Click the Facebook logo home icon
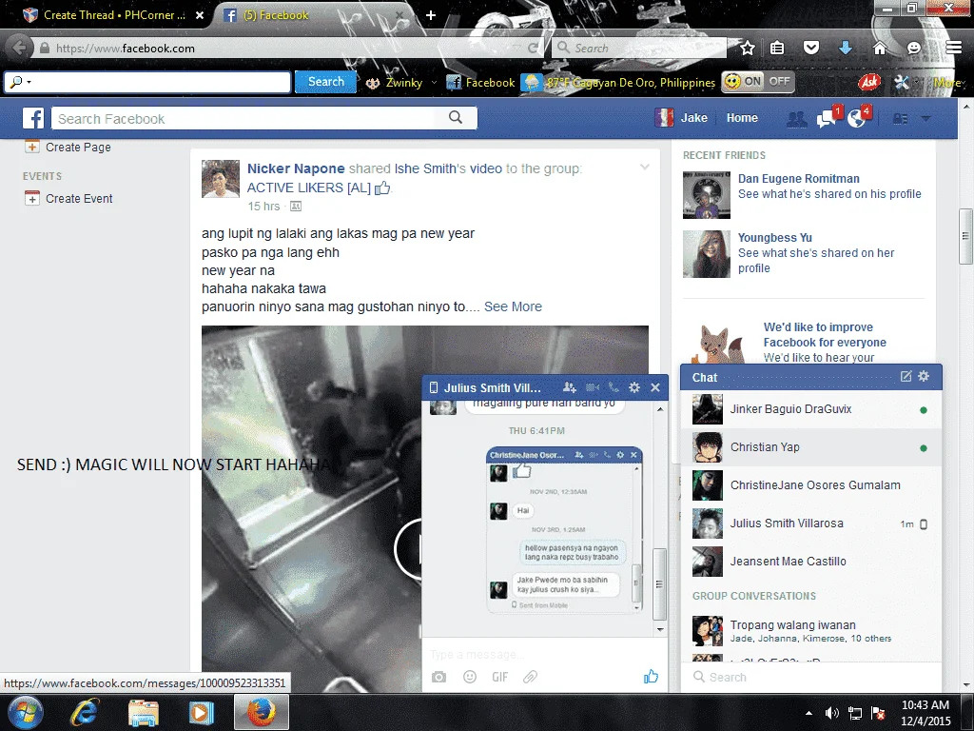Screen dimensions: 974x731 (x=33, y=118)
